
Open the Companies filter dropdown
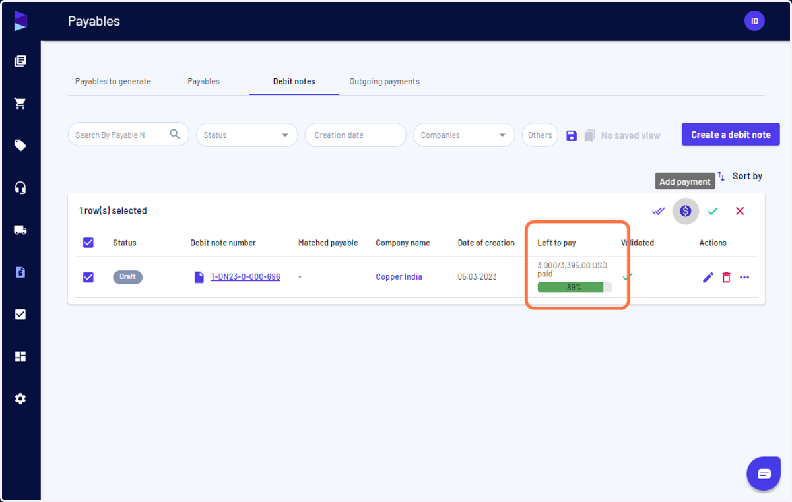(464, 135)
